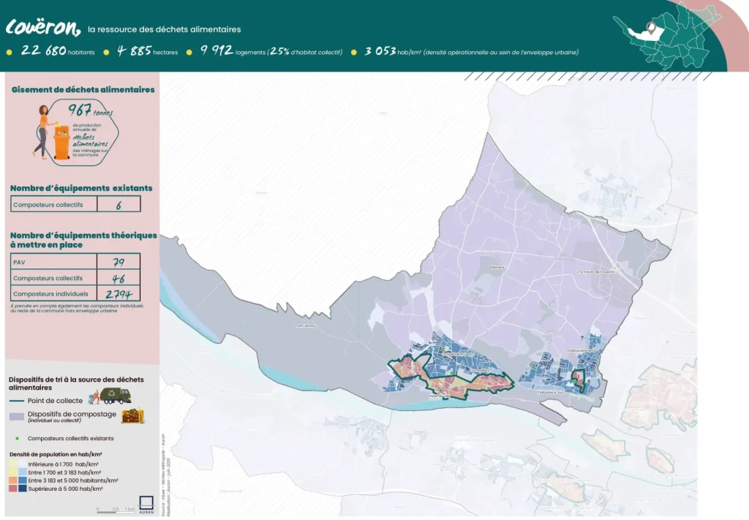The width and height of the screenshot is (749, 520).
Task: Expand the Dispositifs de tri legend panel
Action: pos(77,379)
